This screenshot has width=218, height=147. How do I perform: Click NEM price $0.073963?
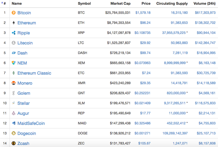pyautogui.click(x=142, y=63)
